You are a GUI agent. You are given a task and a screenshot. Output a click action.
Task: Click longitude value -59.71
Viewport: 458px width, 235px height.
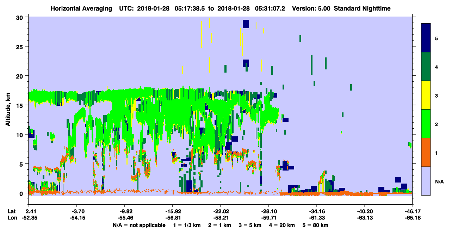click(268, 218)
